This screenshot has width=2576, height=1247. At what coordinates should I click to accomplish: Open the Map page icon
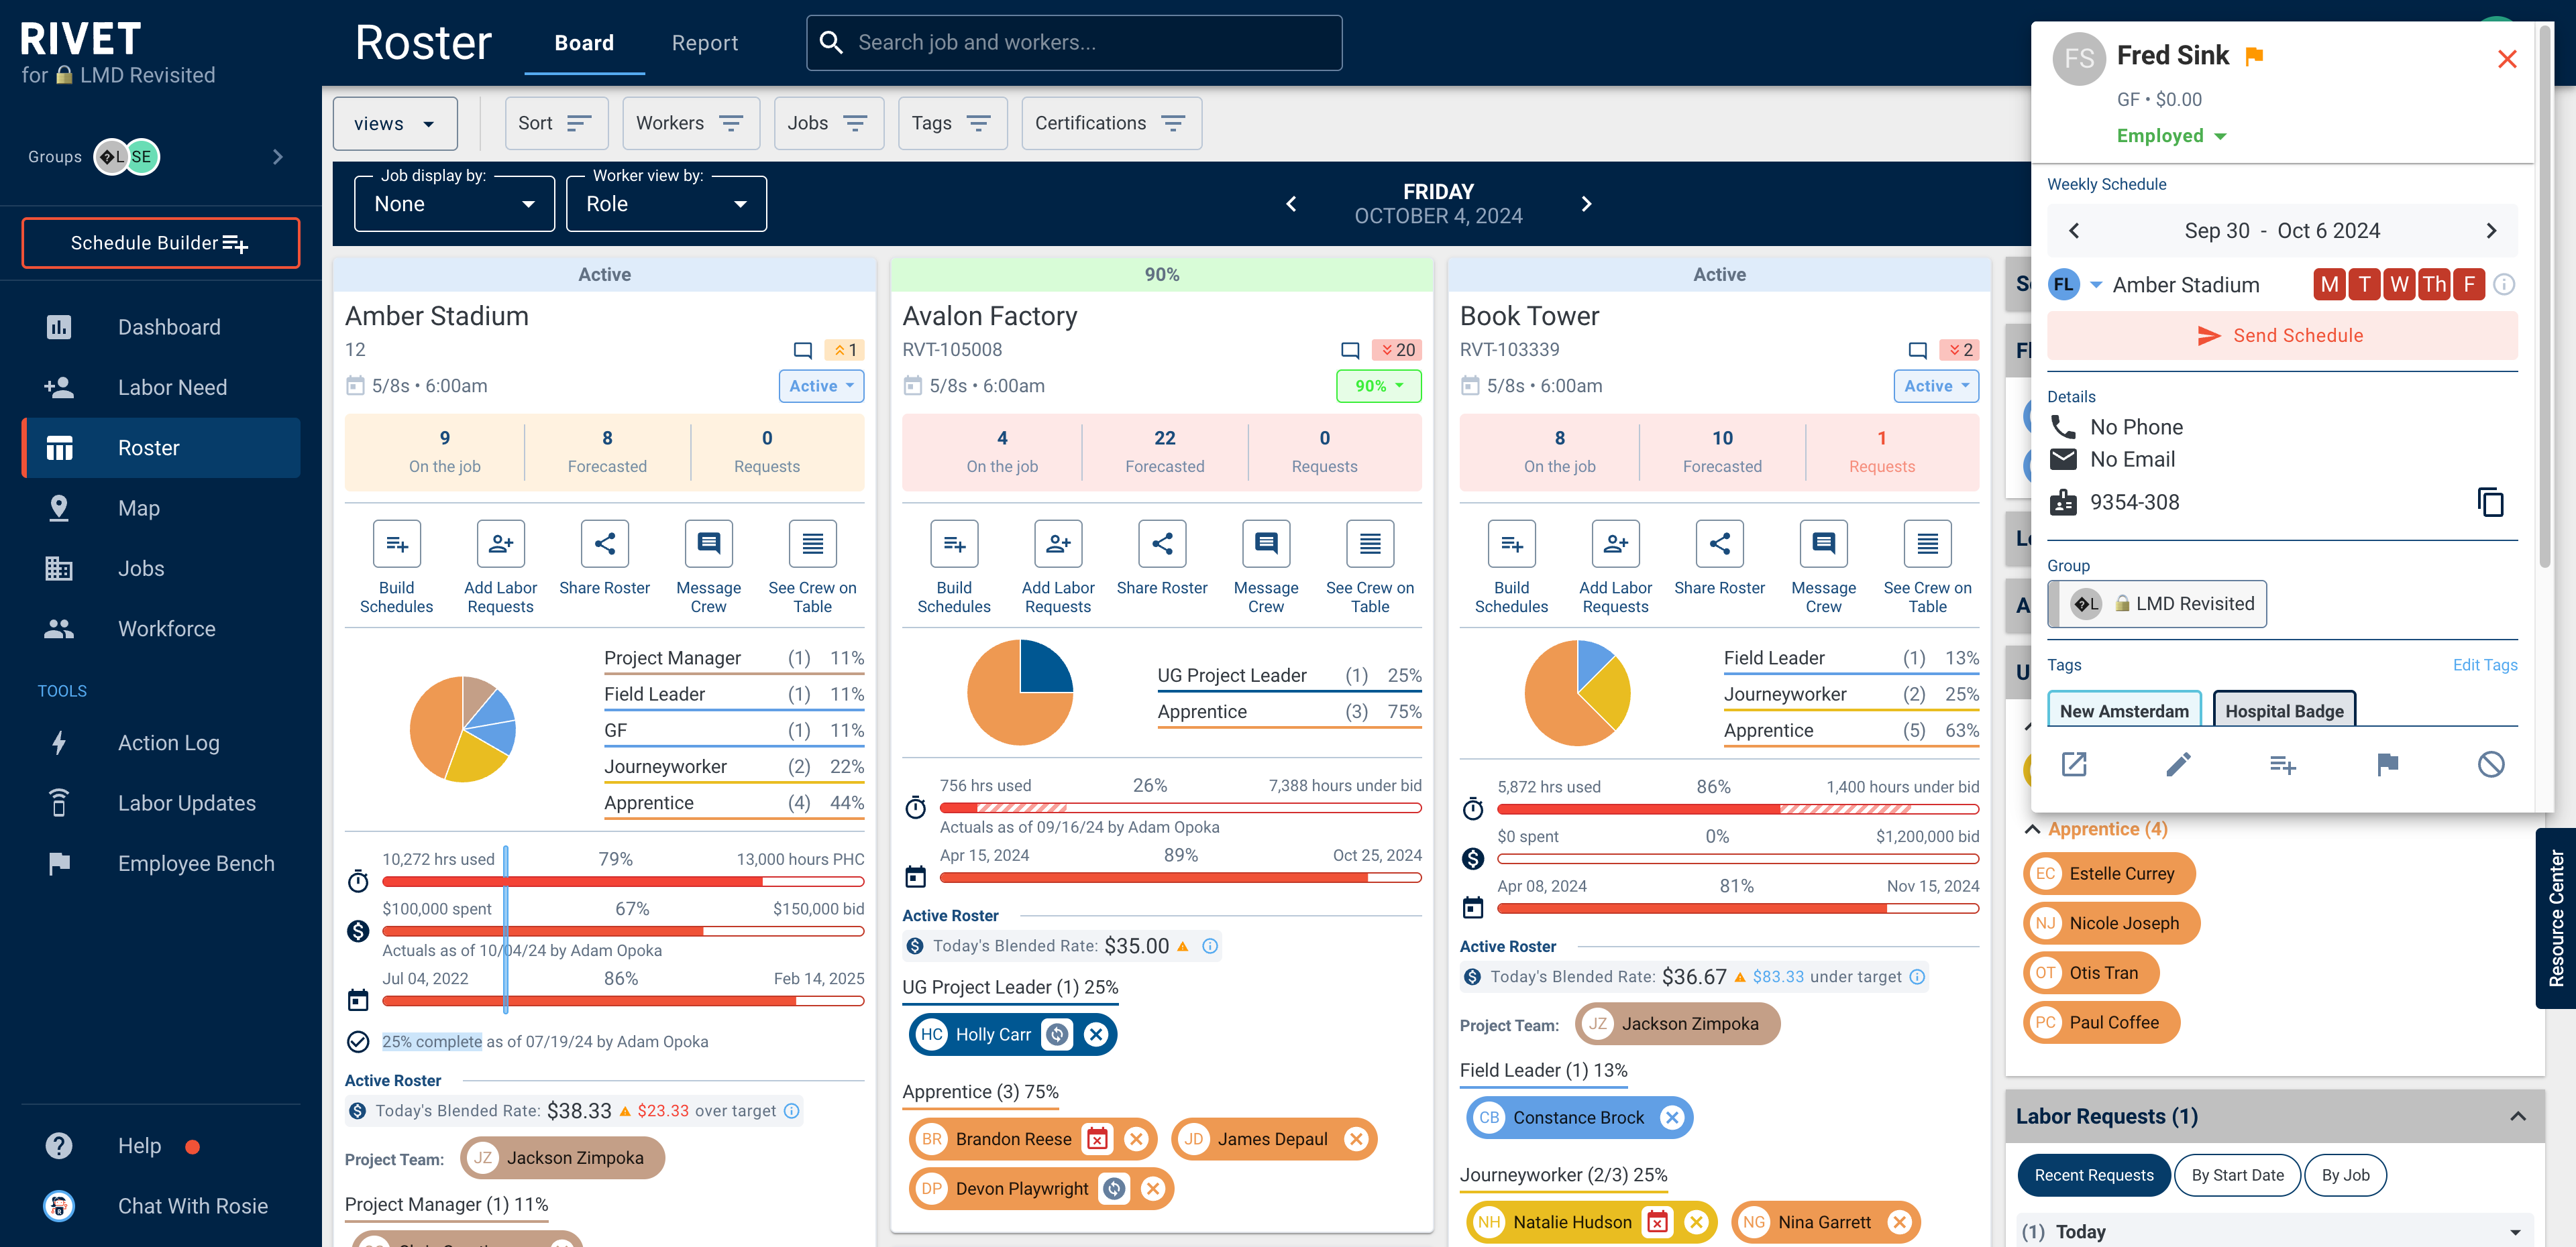click(59, 508)
